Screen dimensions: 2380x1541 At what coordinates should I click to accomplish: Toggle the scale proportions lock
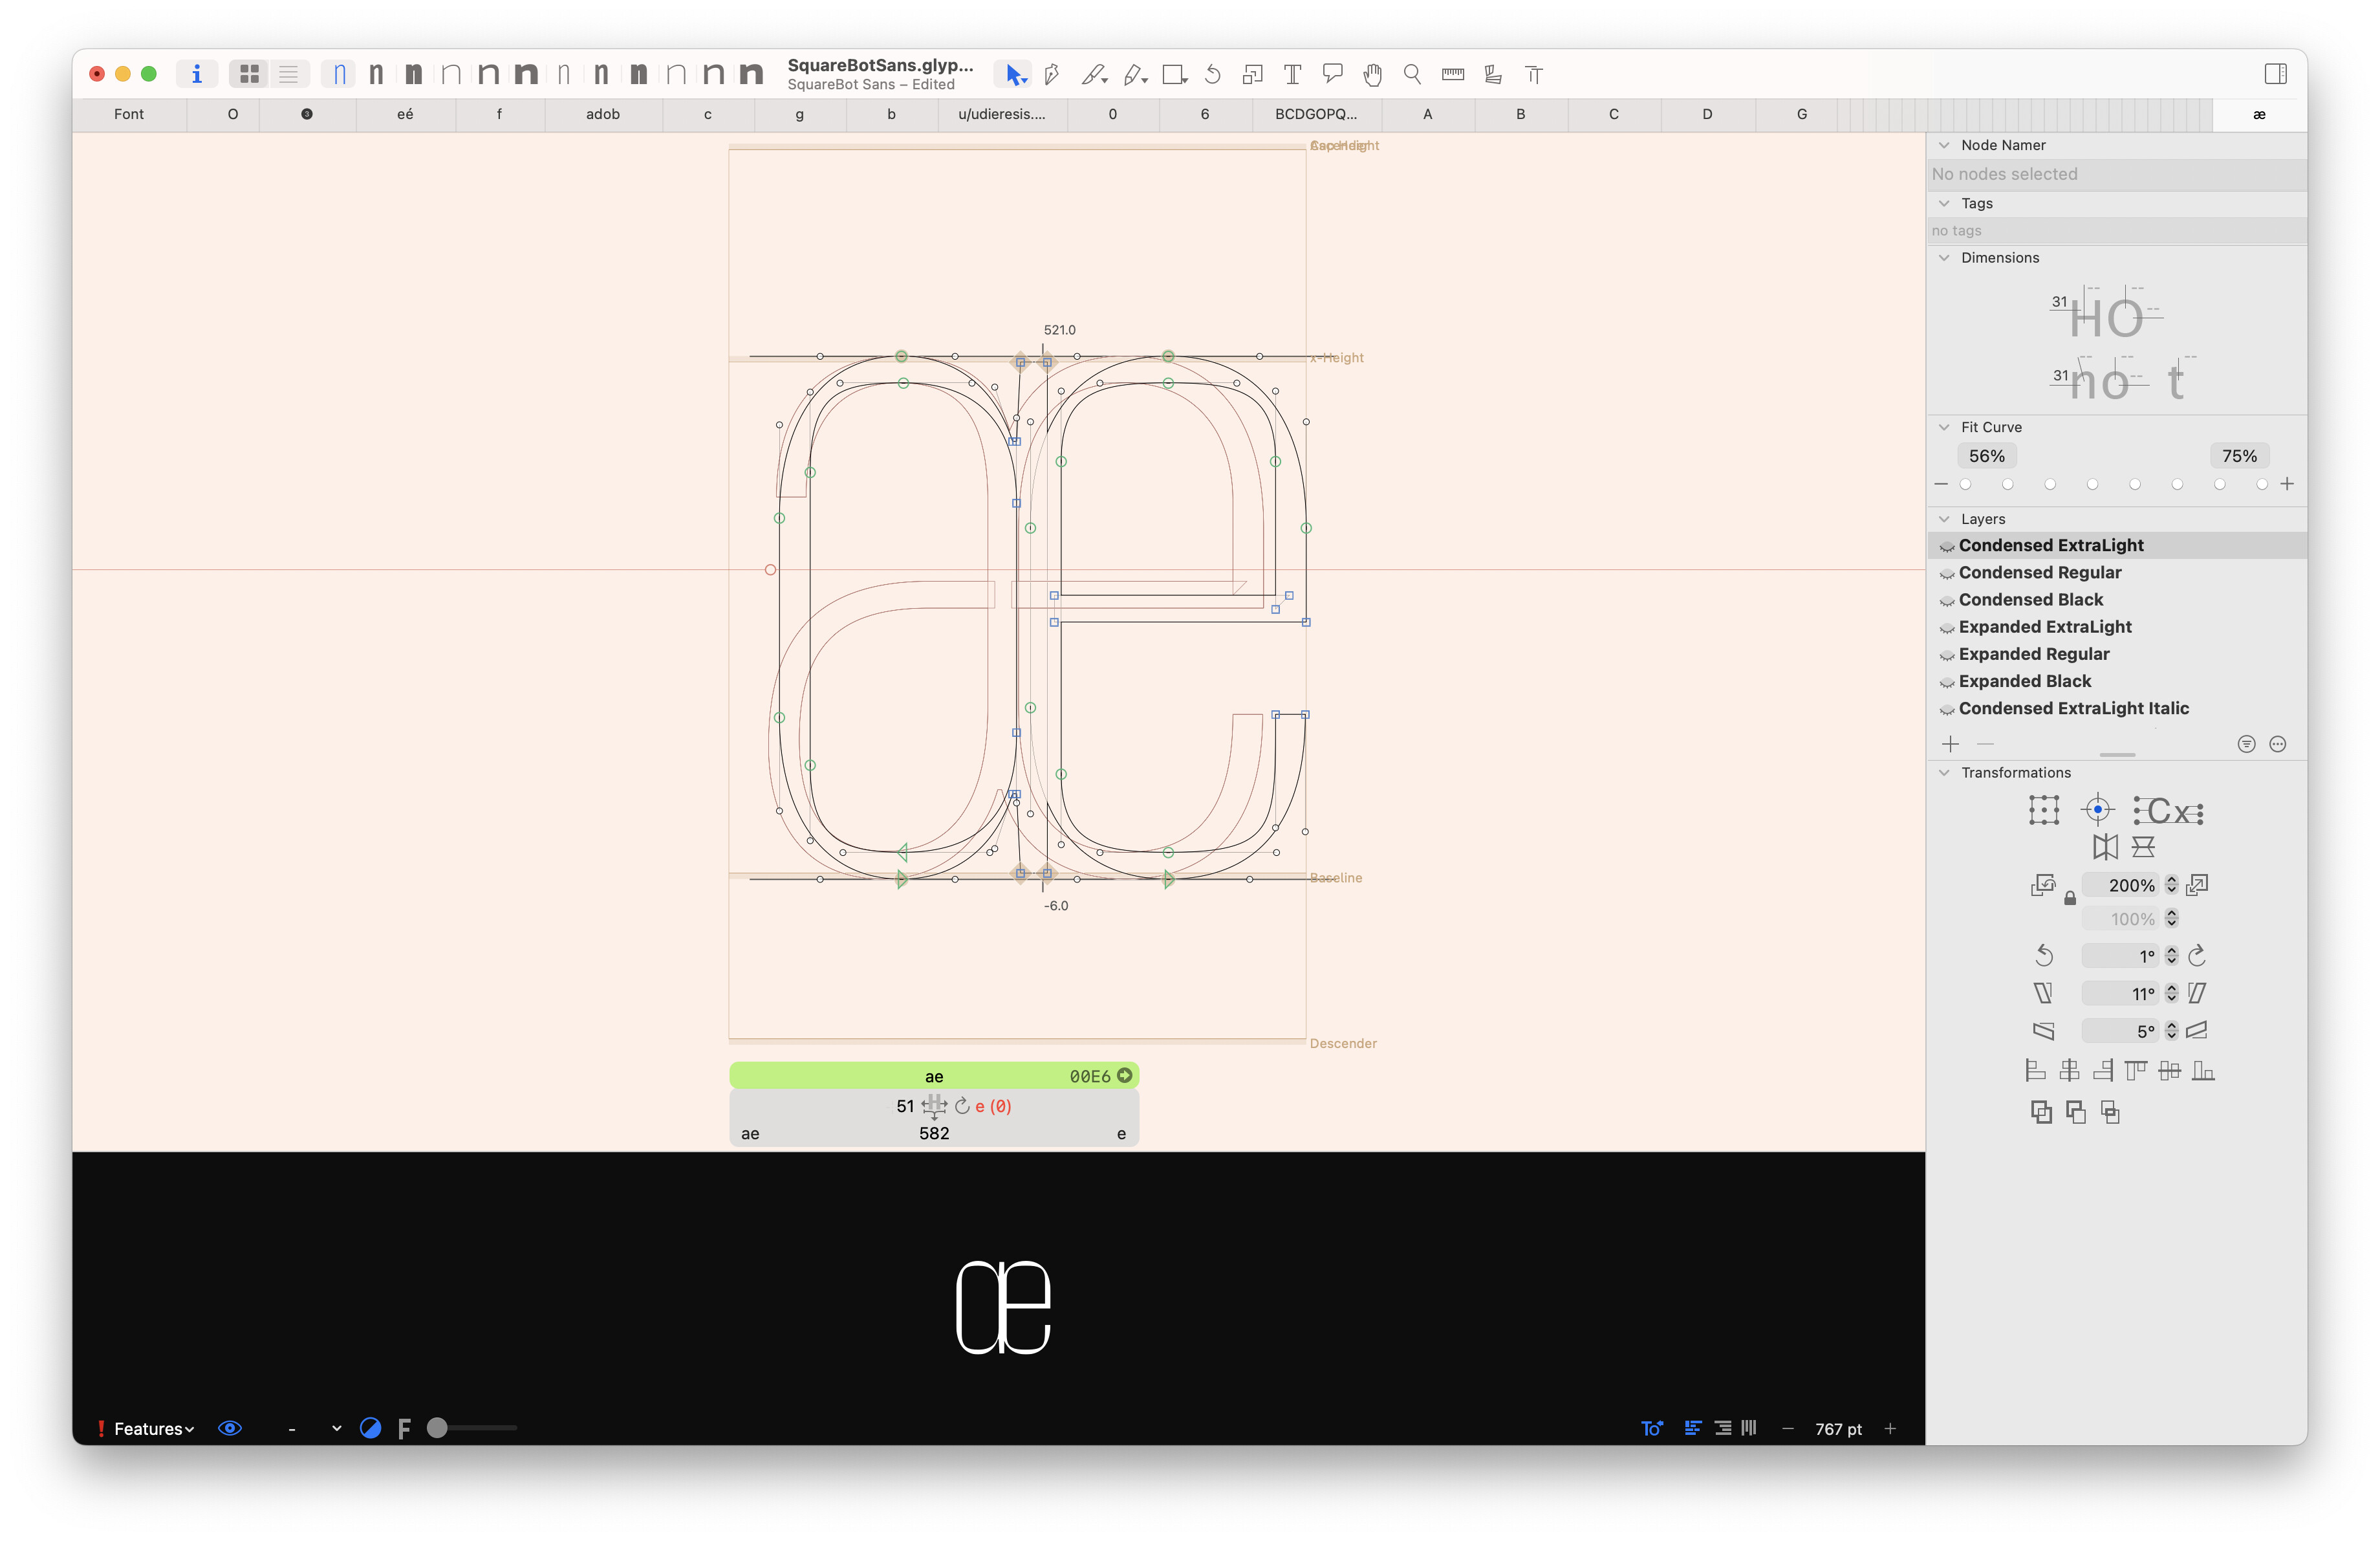pyautogui.click(x=2070, y=899)
